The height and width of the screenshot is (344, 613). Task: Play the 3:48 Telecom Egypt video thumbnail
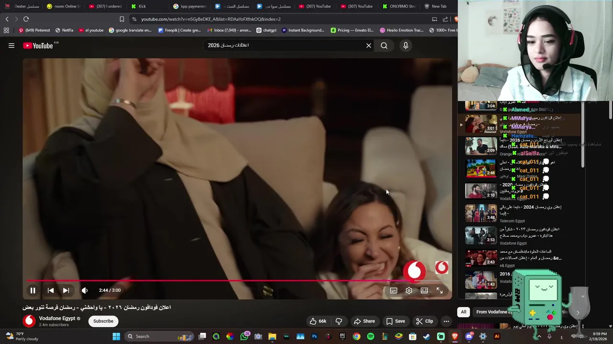point(481,213)
